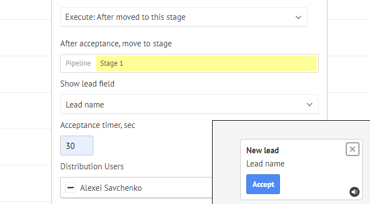Viewport: 370px width, 204px height.
Task: Click the Lead name dropdown chevron arrow
Action: [309, 105]
